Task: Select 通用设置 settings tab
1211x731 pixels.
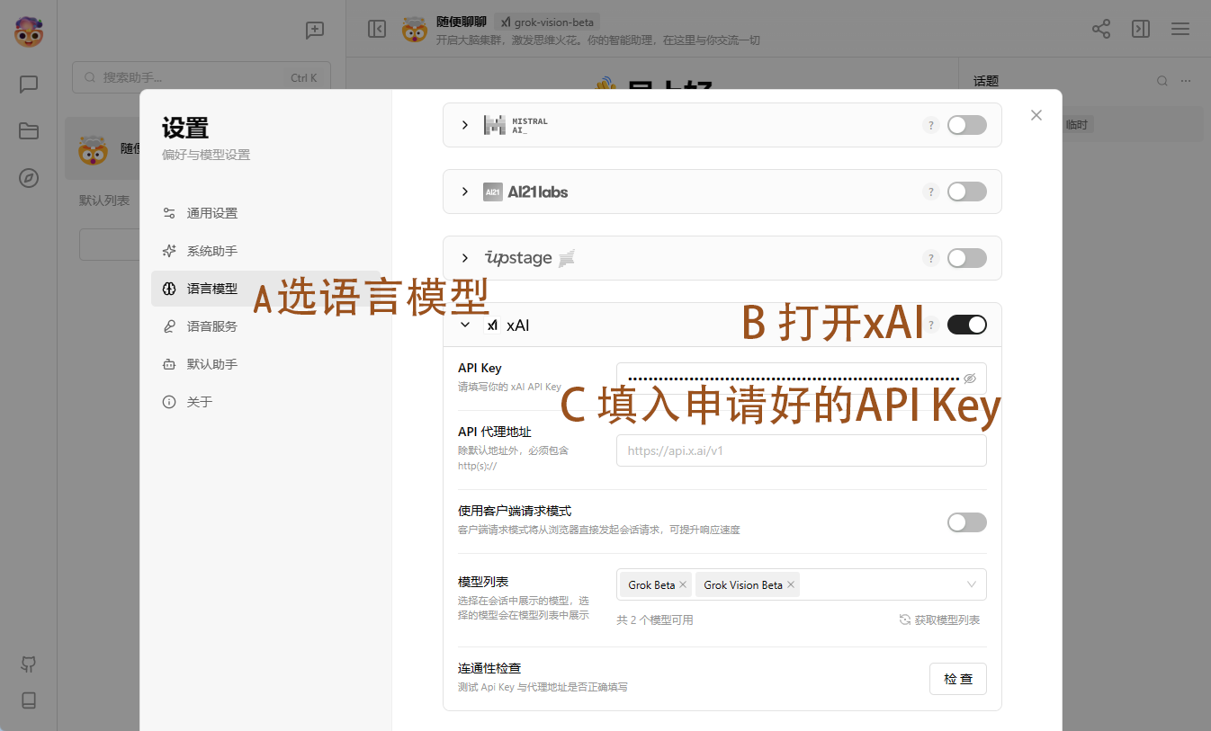Action: 266,213
